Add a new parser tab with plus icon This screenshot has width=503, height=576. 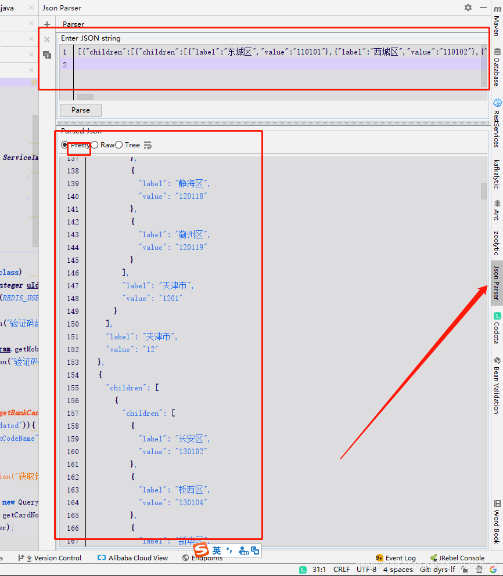click(x=46, y=24)
